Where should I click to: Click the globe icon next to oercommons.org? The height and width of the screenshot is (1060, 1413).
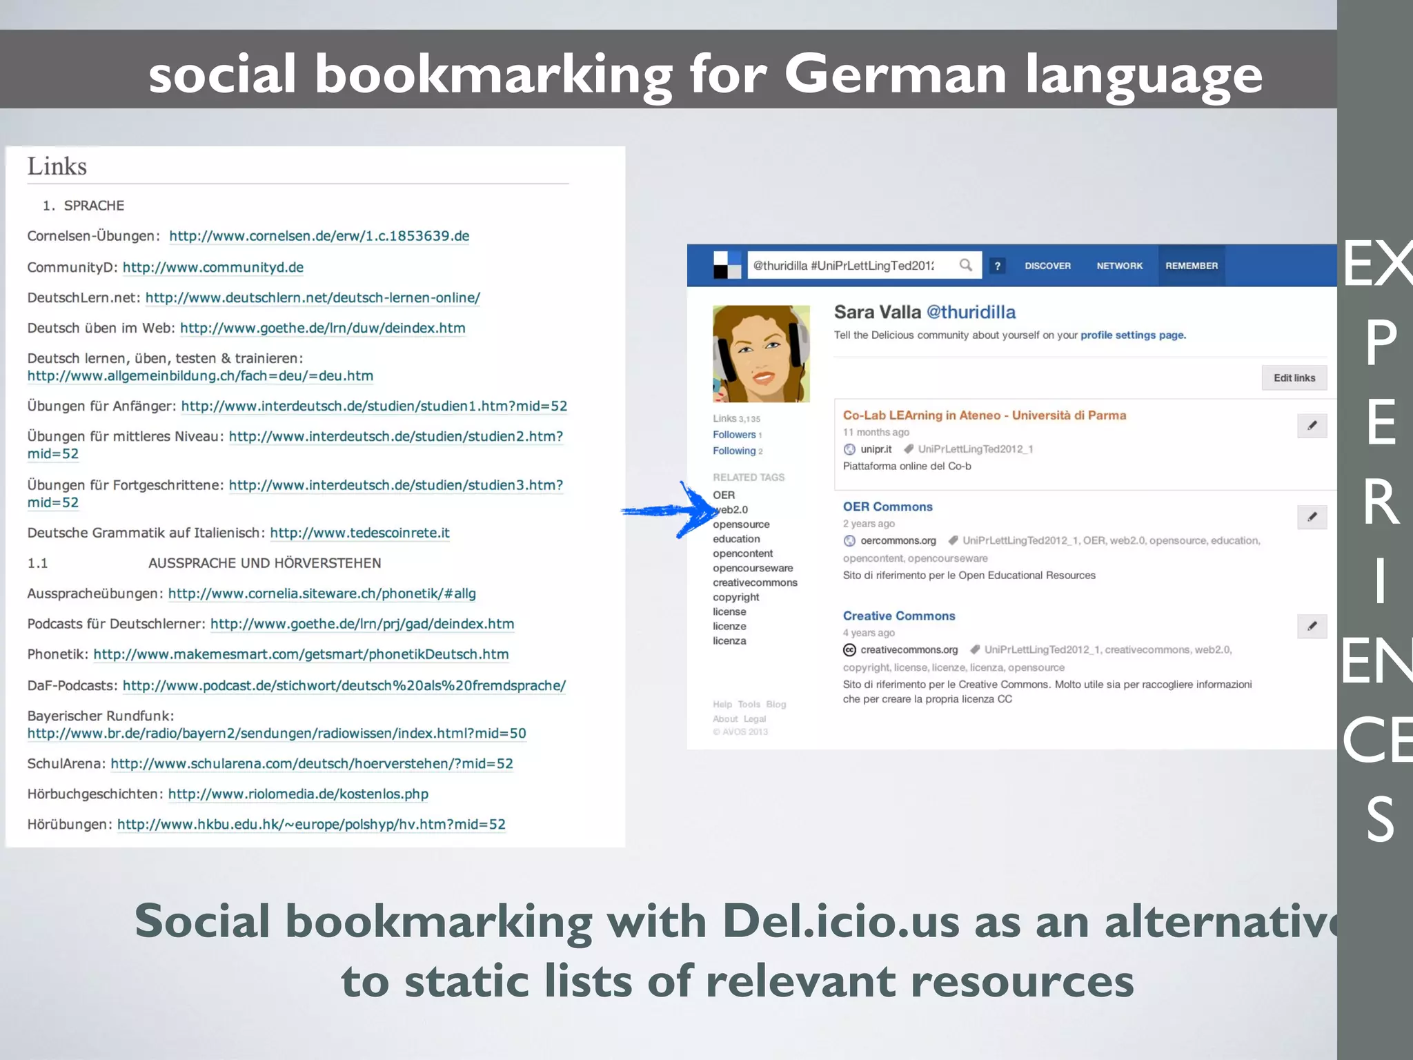[849, 541]
